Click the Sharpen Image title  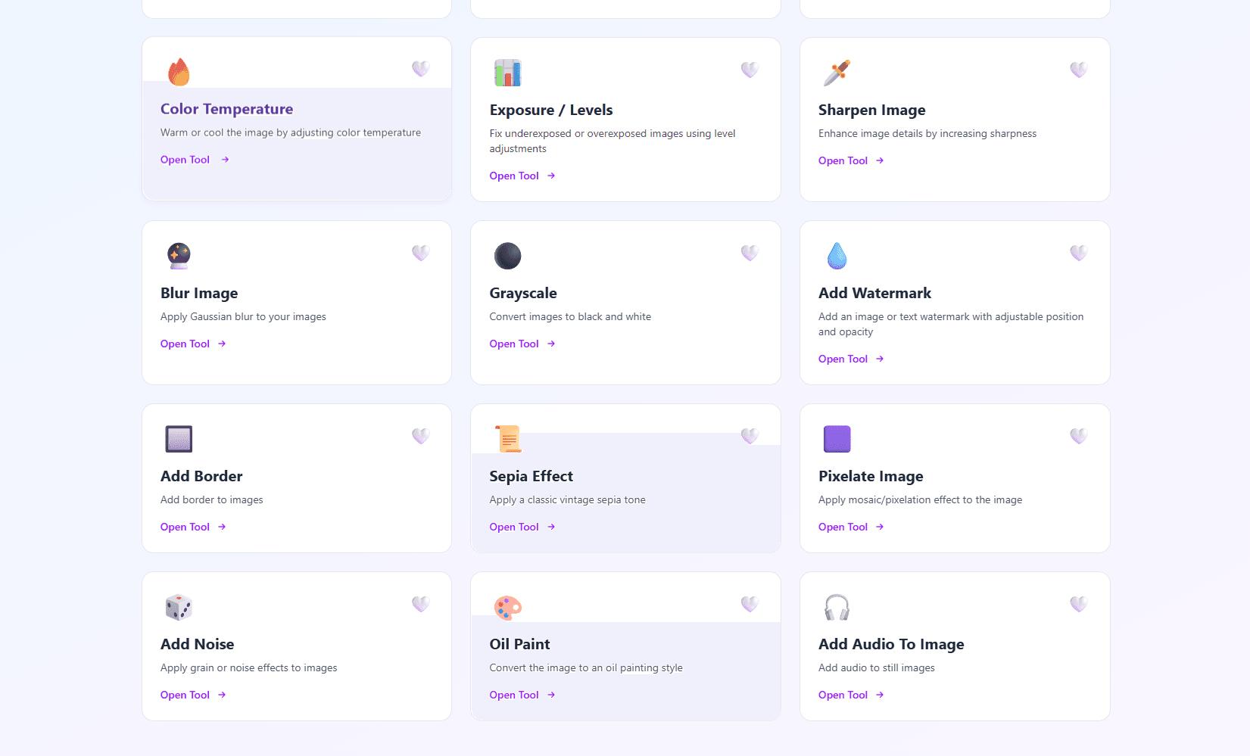click(x=871, y=110)
